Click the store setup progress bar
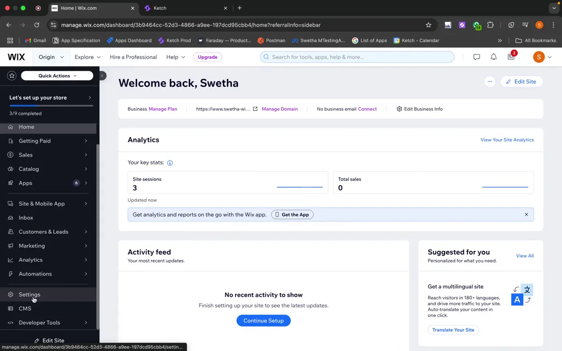Image resolution: width=562 pixels, height=351 pixels. [x=51, y=106]
